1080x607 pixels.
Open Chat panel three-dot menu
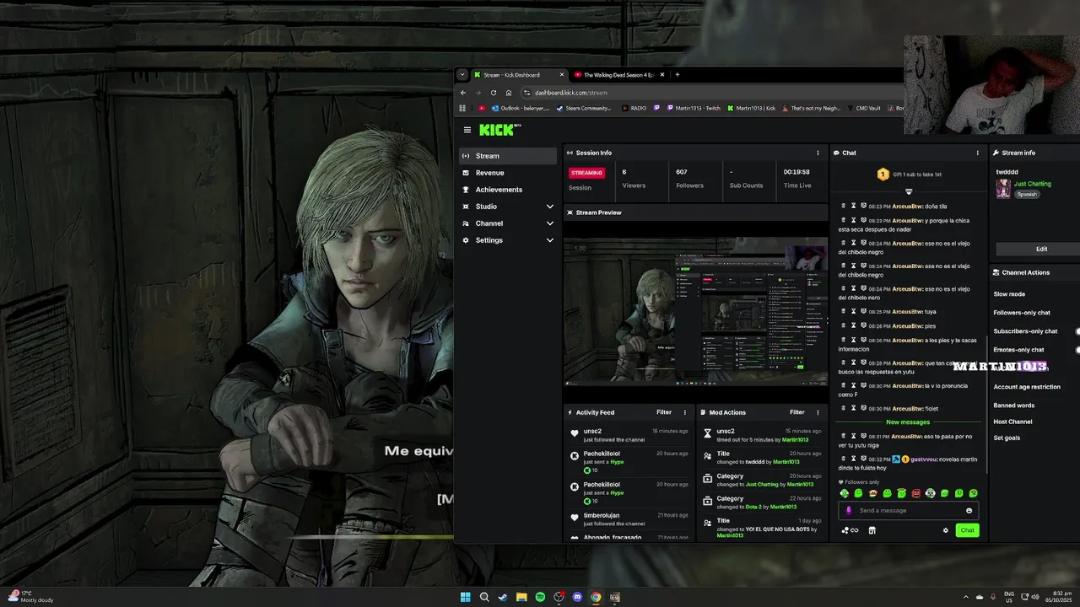(x=978, y=153)
